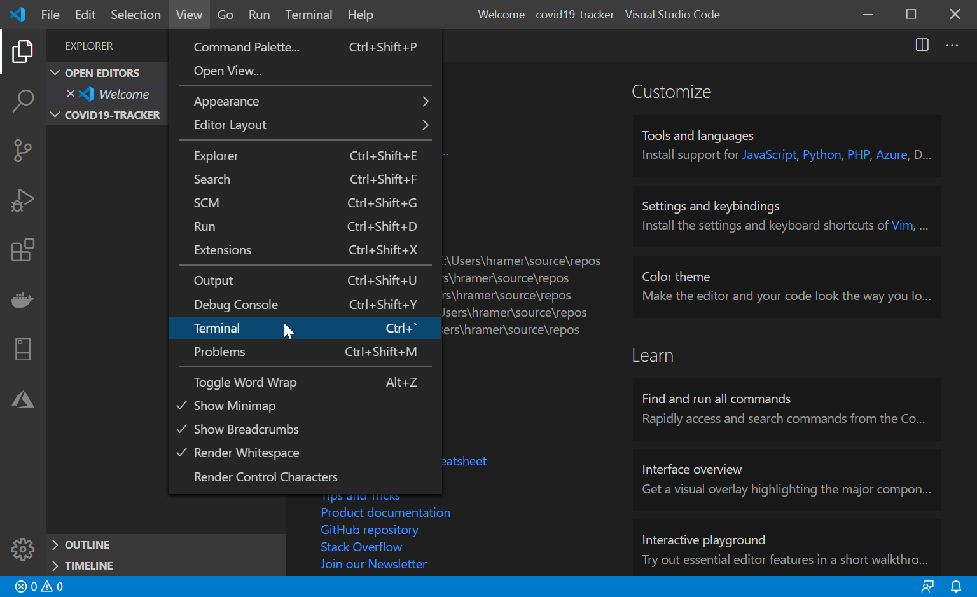This screenshot has height=597, width=977.
Task: Open the Search activity bar icon
Action: tap(22, 100)
